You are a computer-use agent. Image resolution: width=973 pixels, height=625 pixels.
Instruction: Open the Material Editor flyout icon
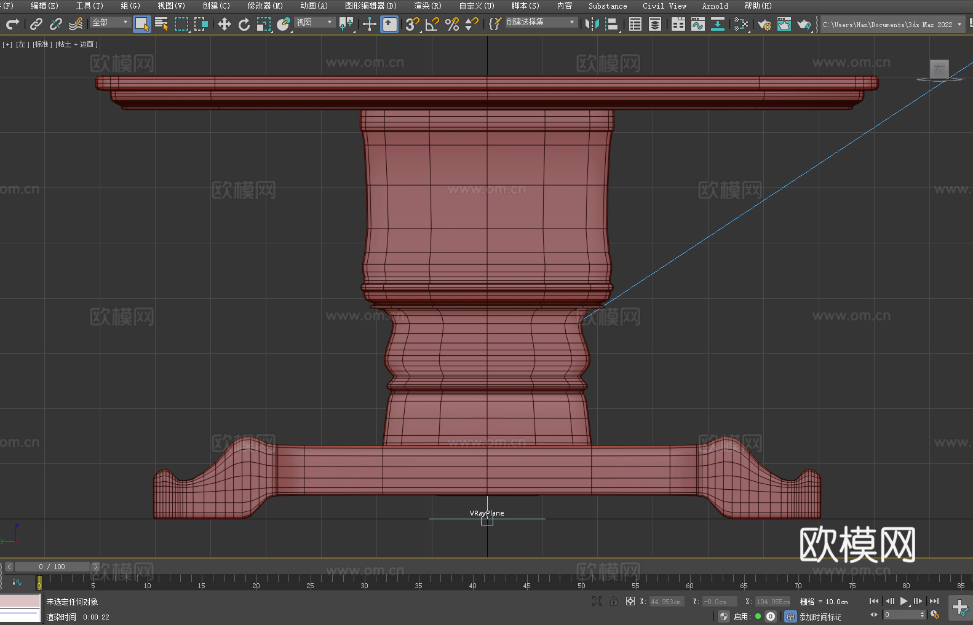(741, 24)
